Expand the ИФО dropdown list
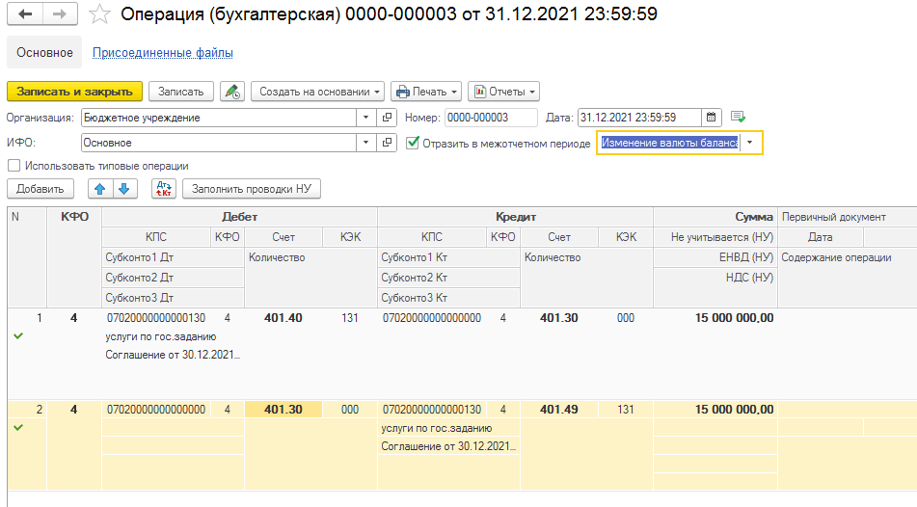The height and width of the screenshot is (507, 917). tap(365, 143)
